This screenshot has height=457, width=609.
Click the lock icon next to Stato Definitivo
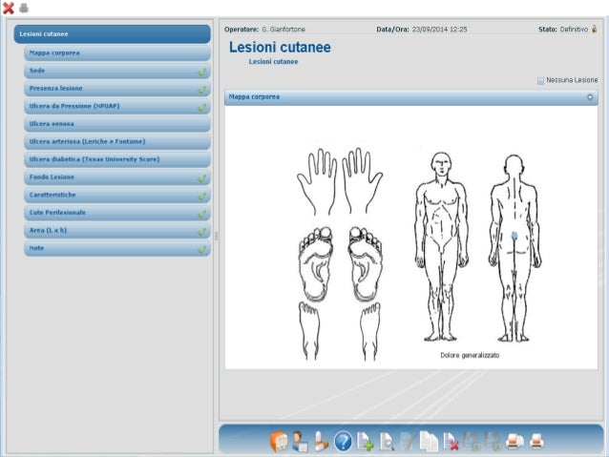tap(595, 30)
